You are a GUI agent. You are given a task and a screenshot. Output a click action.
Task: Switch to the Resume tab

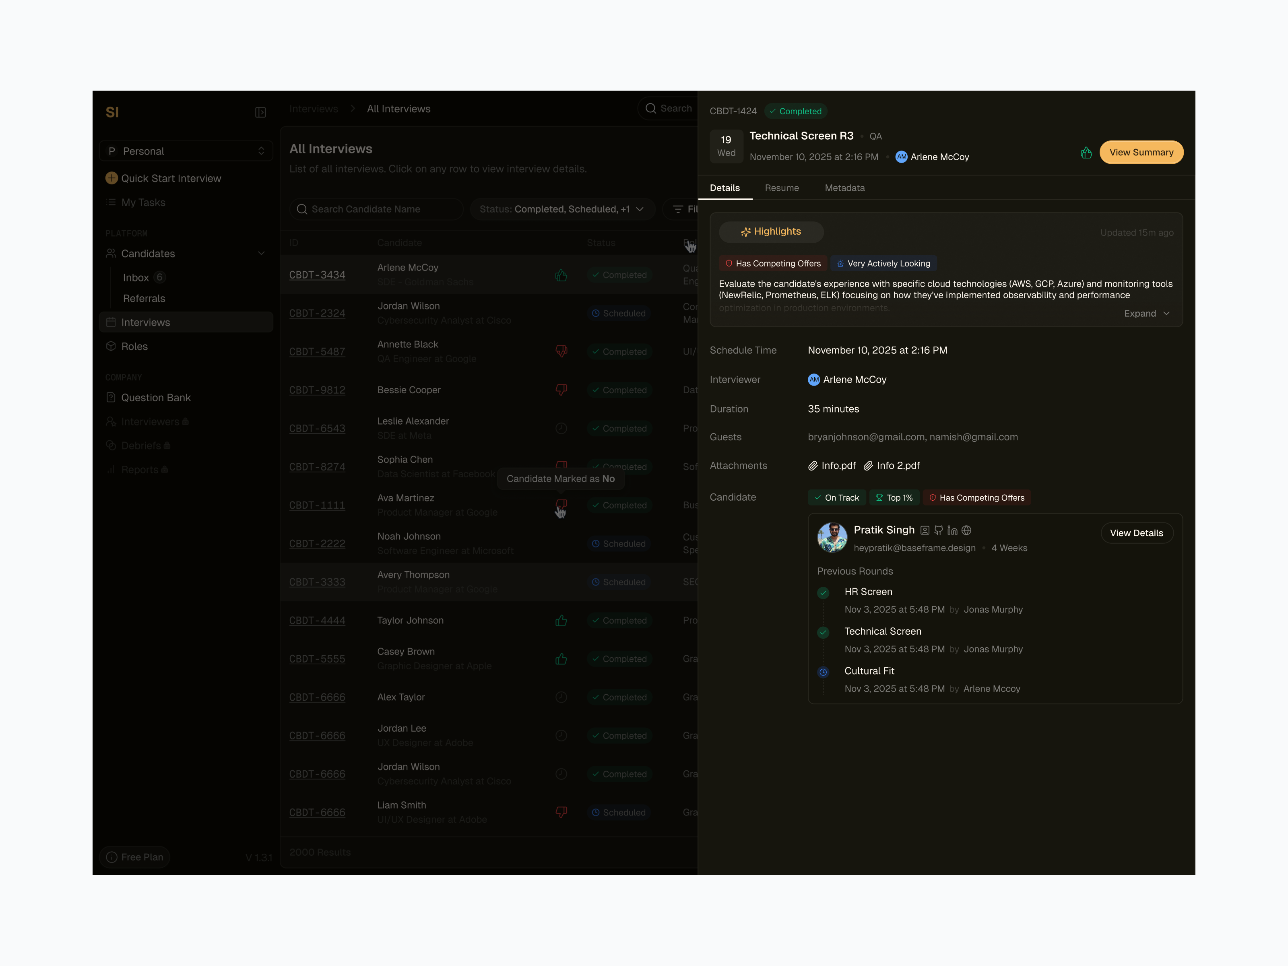782,188
